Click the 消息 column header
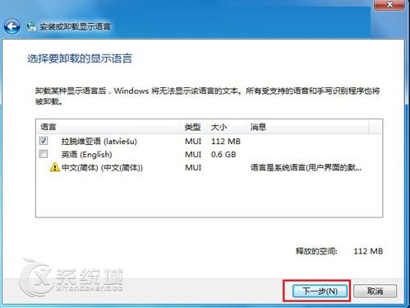 307,127
